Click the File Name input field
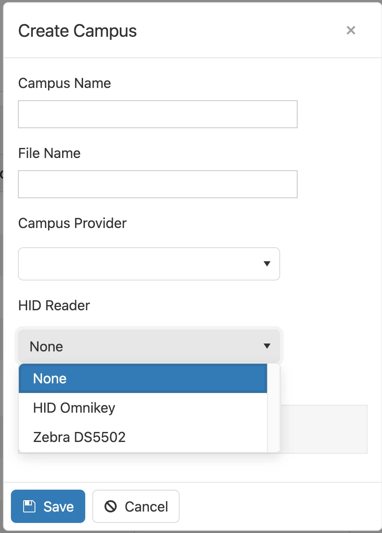 click(x=158, y=184)
